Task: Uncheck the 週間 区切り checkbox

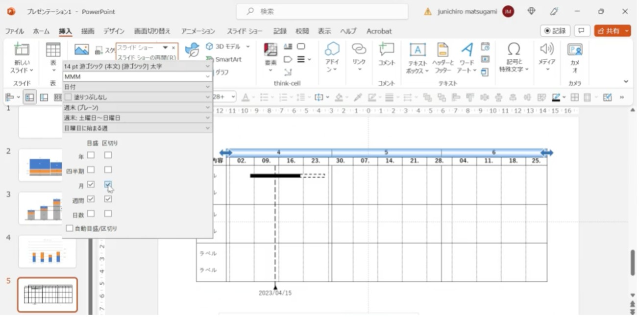Action: coord(108,199)
